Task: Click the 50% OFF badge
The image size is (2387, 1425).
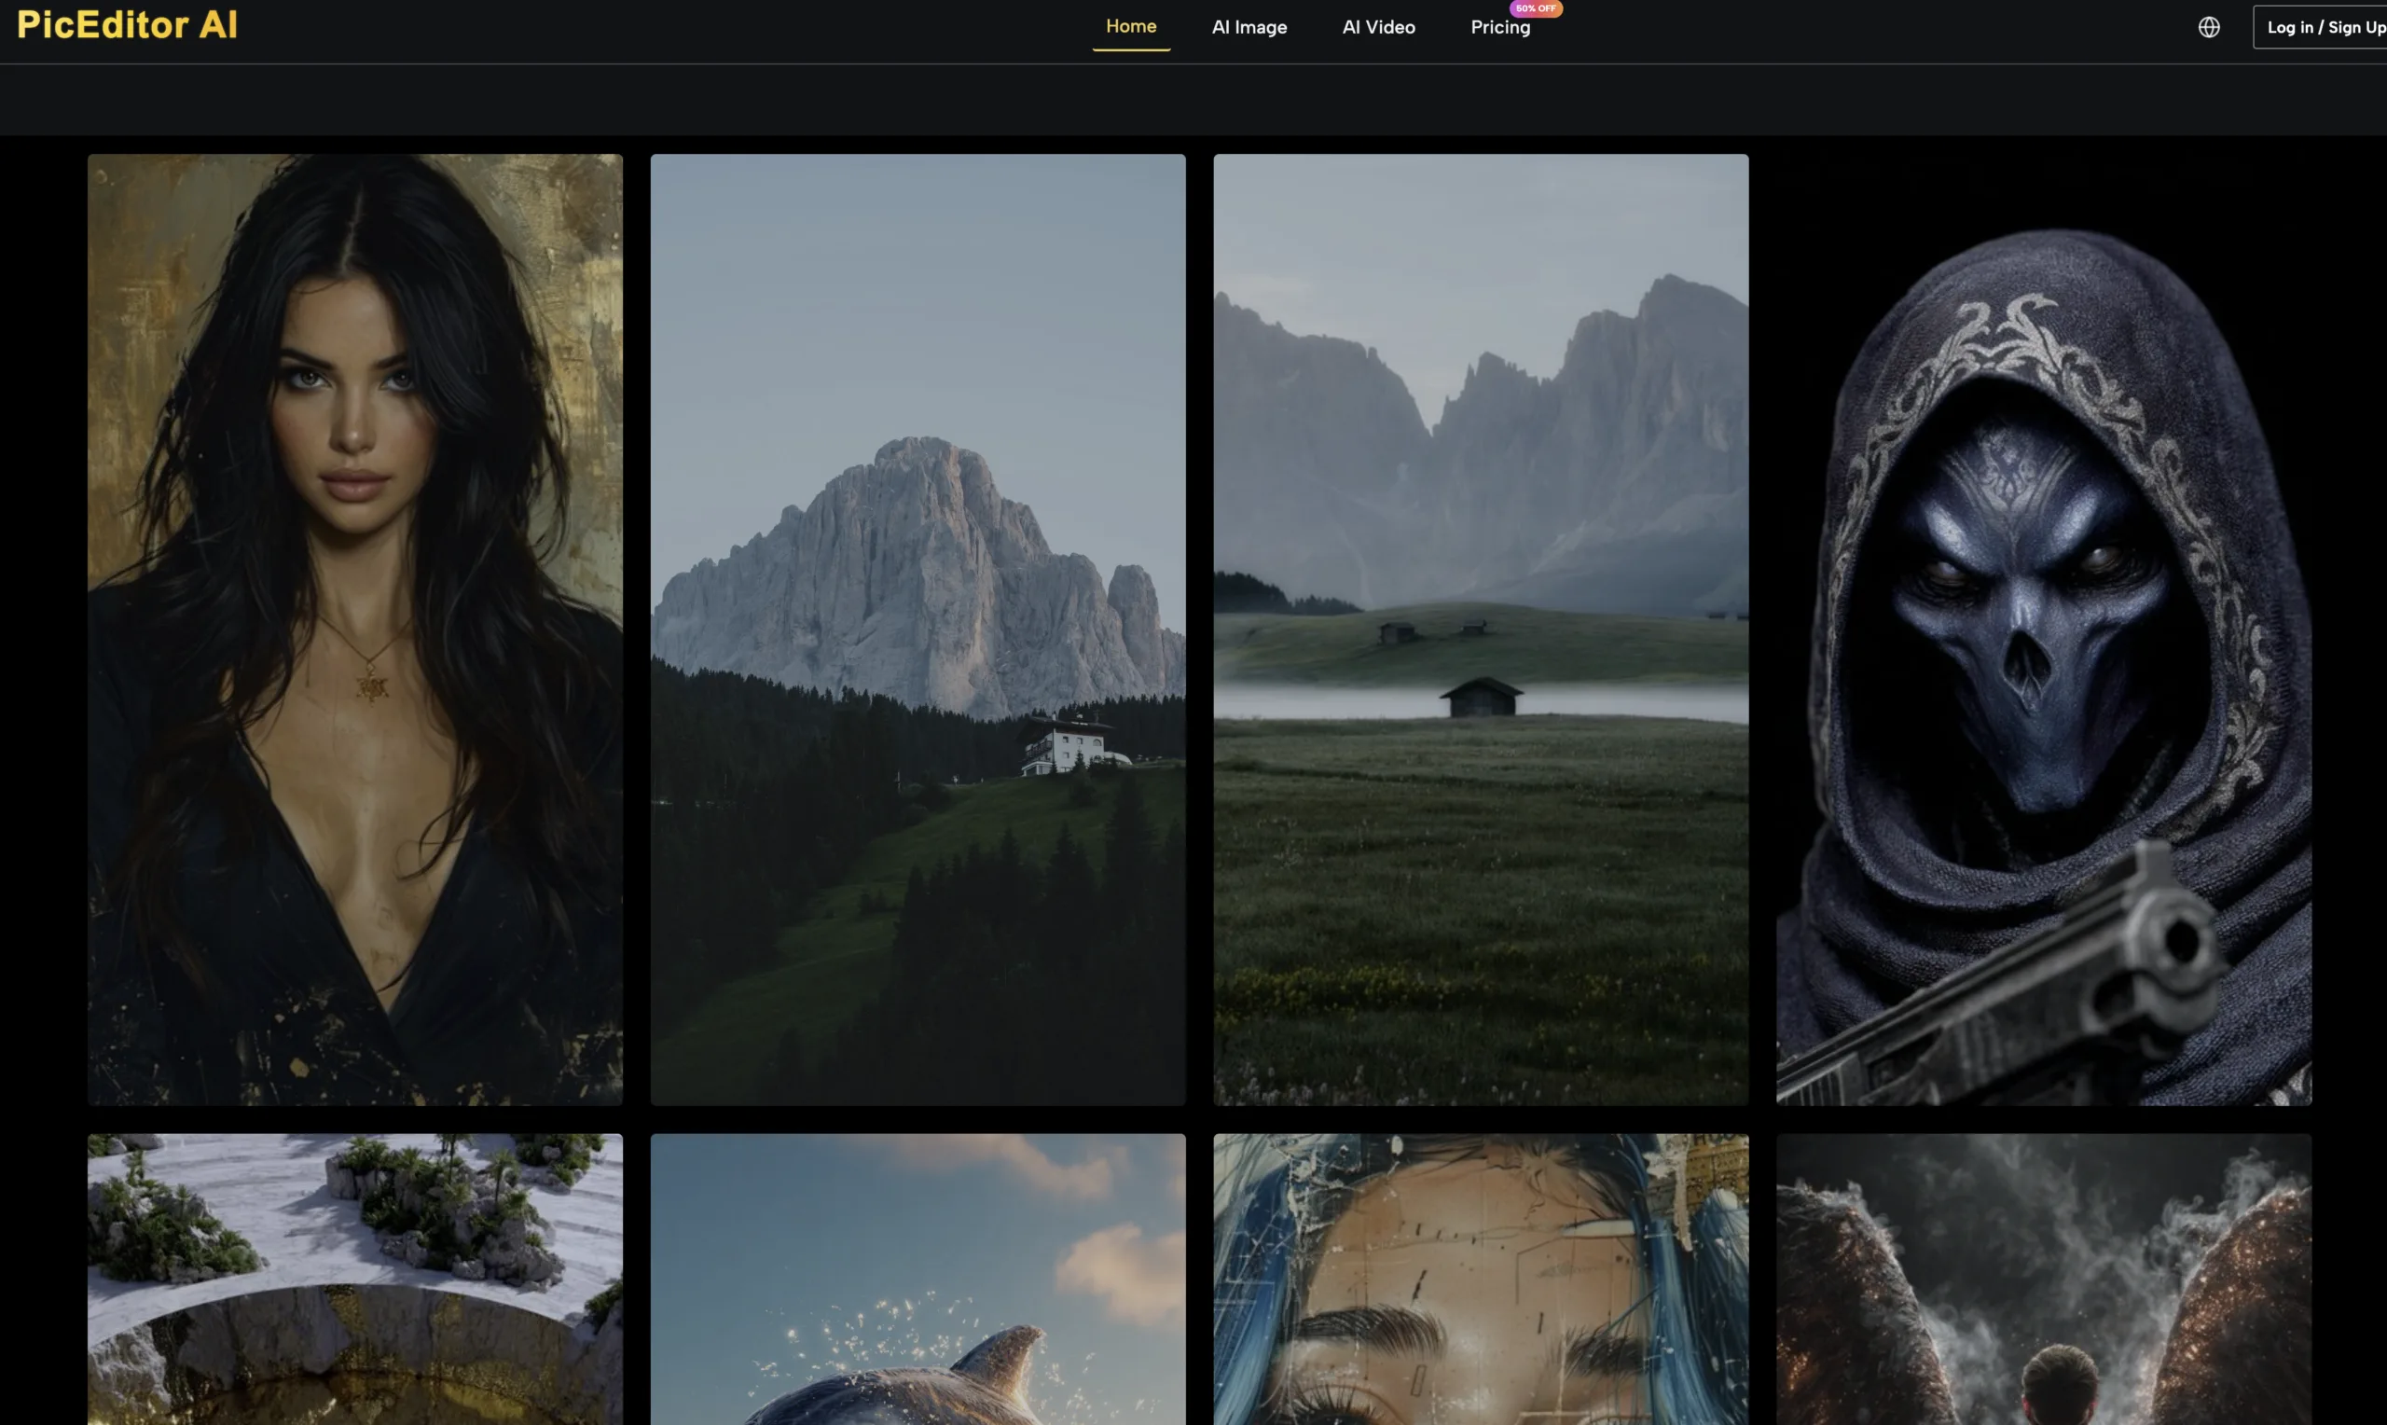Action: click(x=1536, y=7)
